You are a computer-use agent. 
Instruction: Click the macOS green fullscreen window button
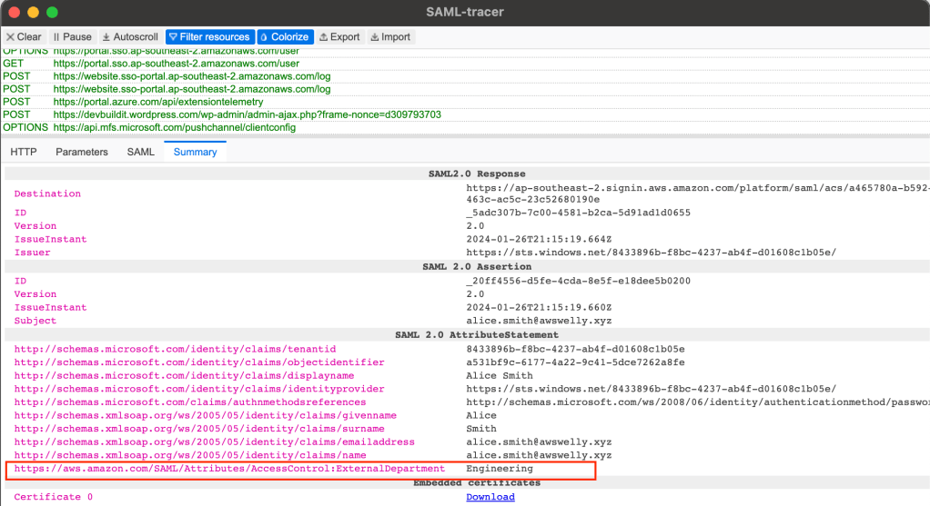(52, 13)
